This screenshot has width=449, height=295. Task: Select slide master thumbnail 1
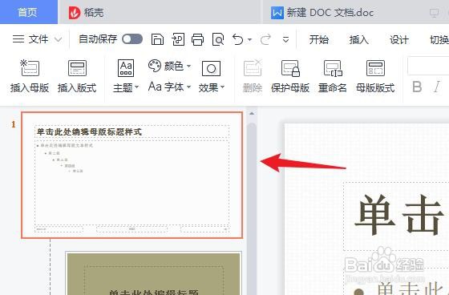point(132,175)
